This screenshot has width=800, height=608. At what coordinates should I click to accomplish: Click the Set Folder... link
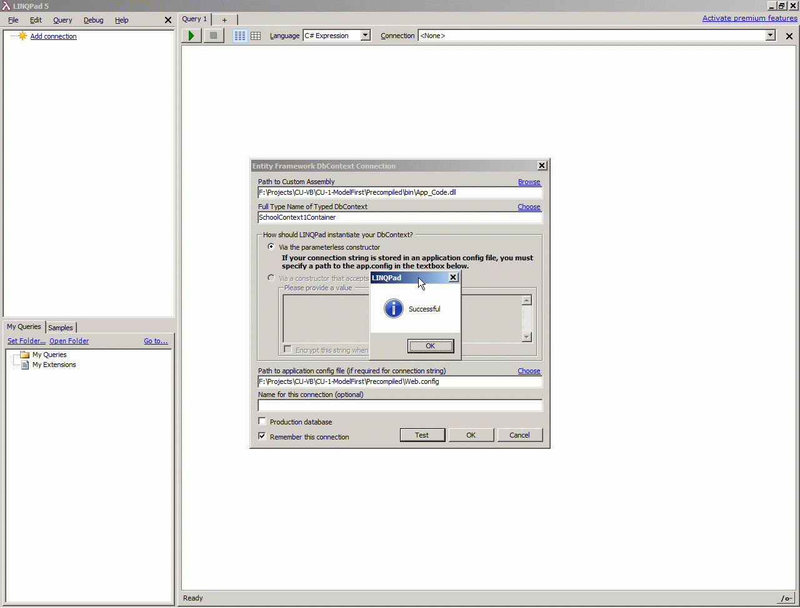(x=27, y=341)
